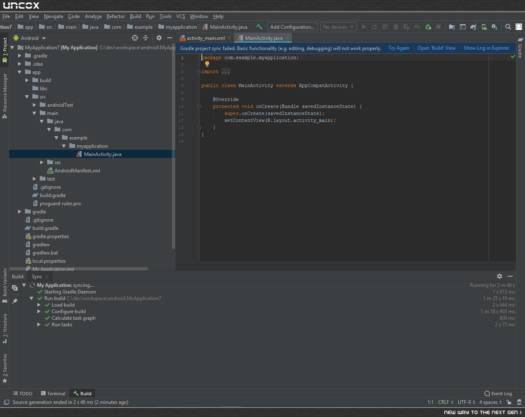Open the line separator CRLF selector

pyautogui.click(x=445, y=402)
